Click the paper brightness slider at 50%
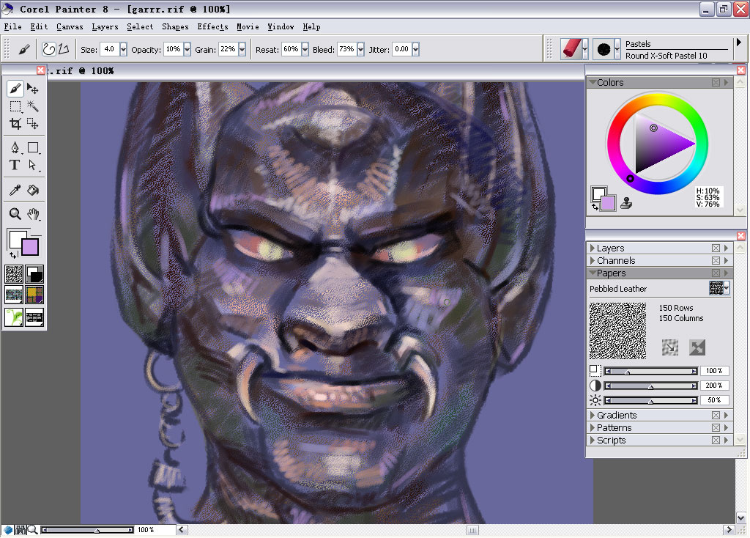Viewport: 750px width, 538px height. pyautogui.click(x=650, y=400)
